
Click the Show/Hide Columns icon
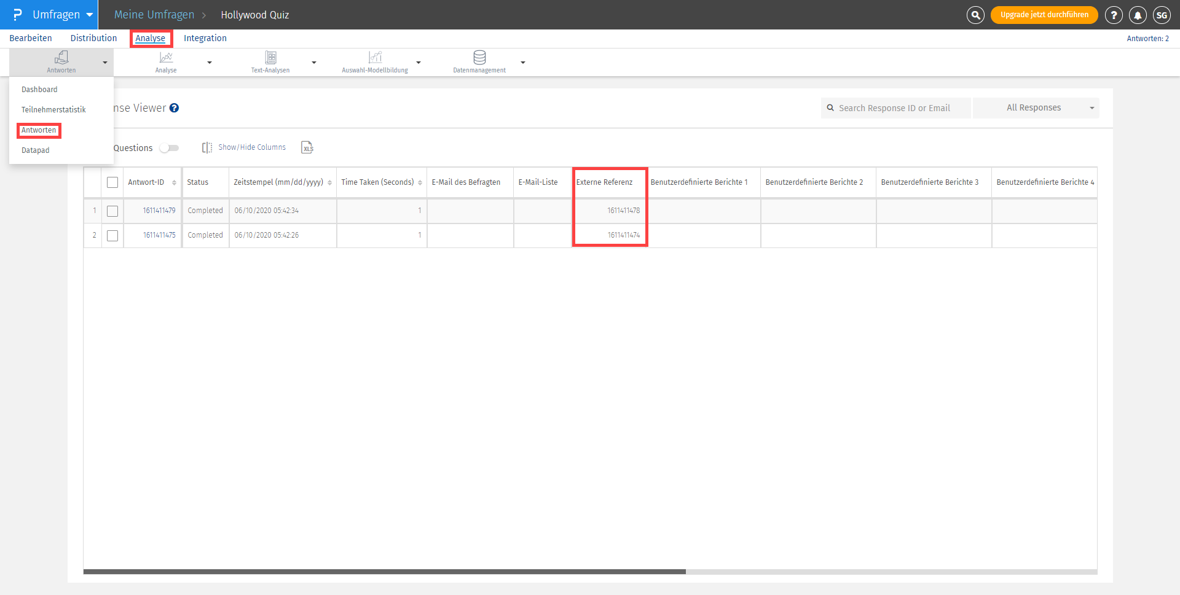207,147
